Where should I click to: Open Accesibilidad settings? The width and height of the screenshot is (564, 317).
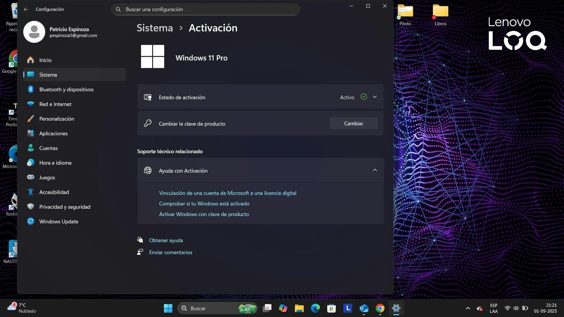coord(74,192)
